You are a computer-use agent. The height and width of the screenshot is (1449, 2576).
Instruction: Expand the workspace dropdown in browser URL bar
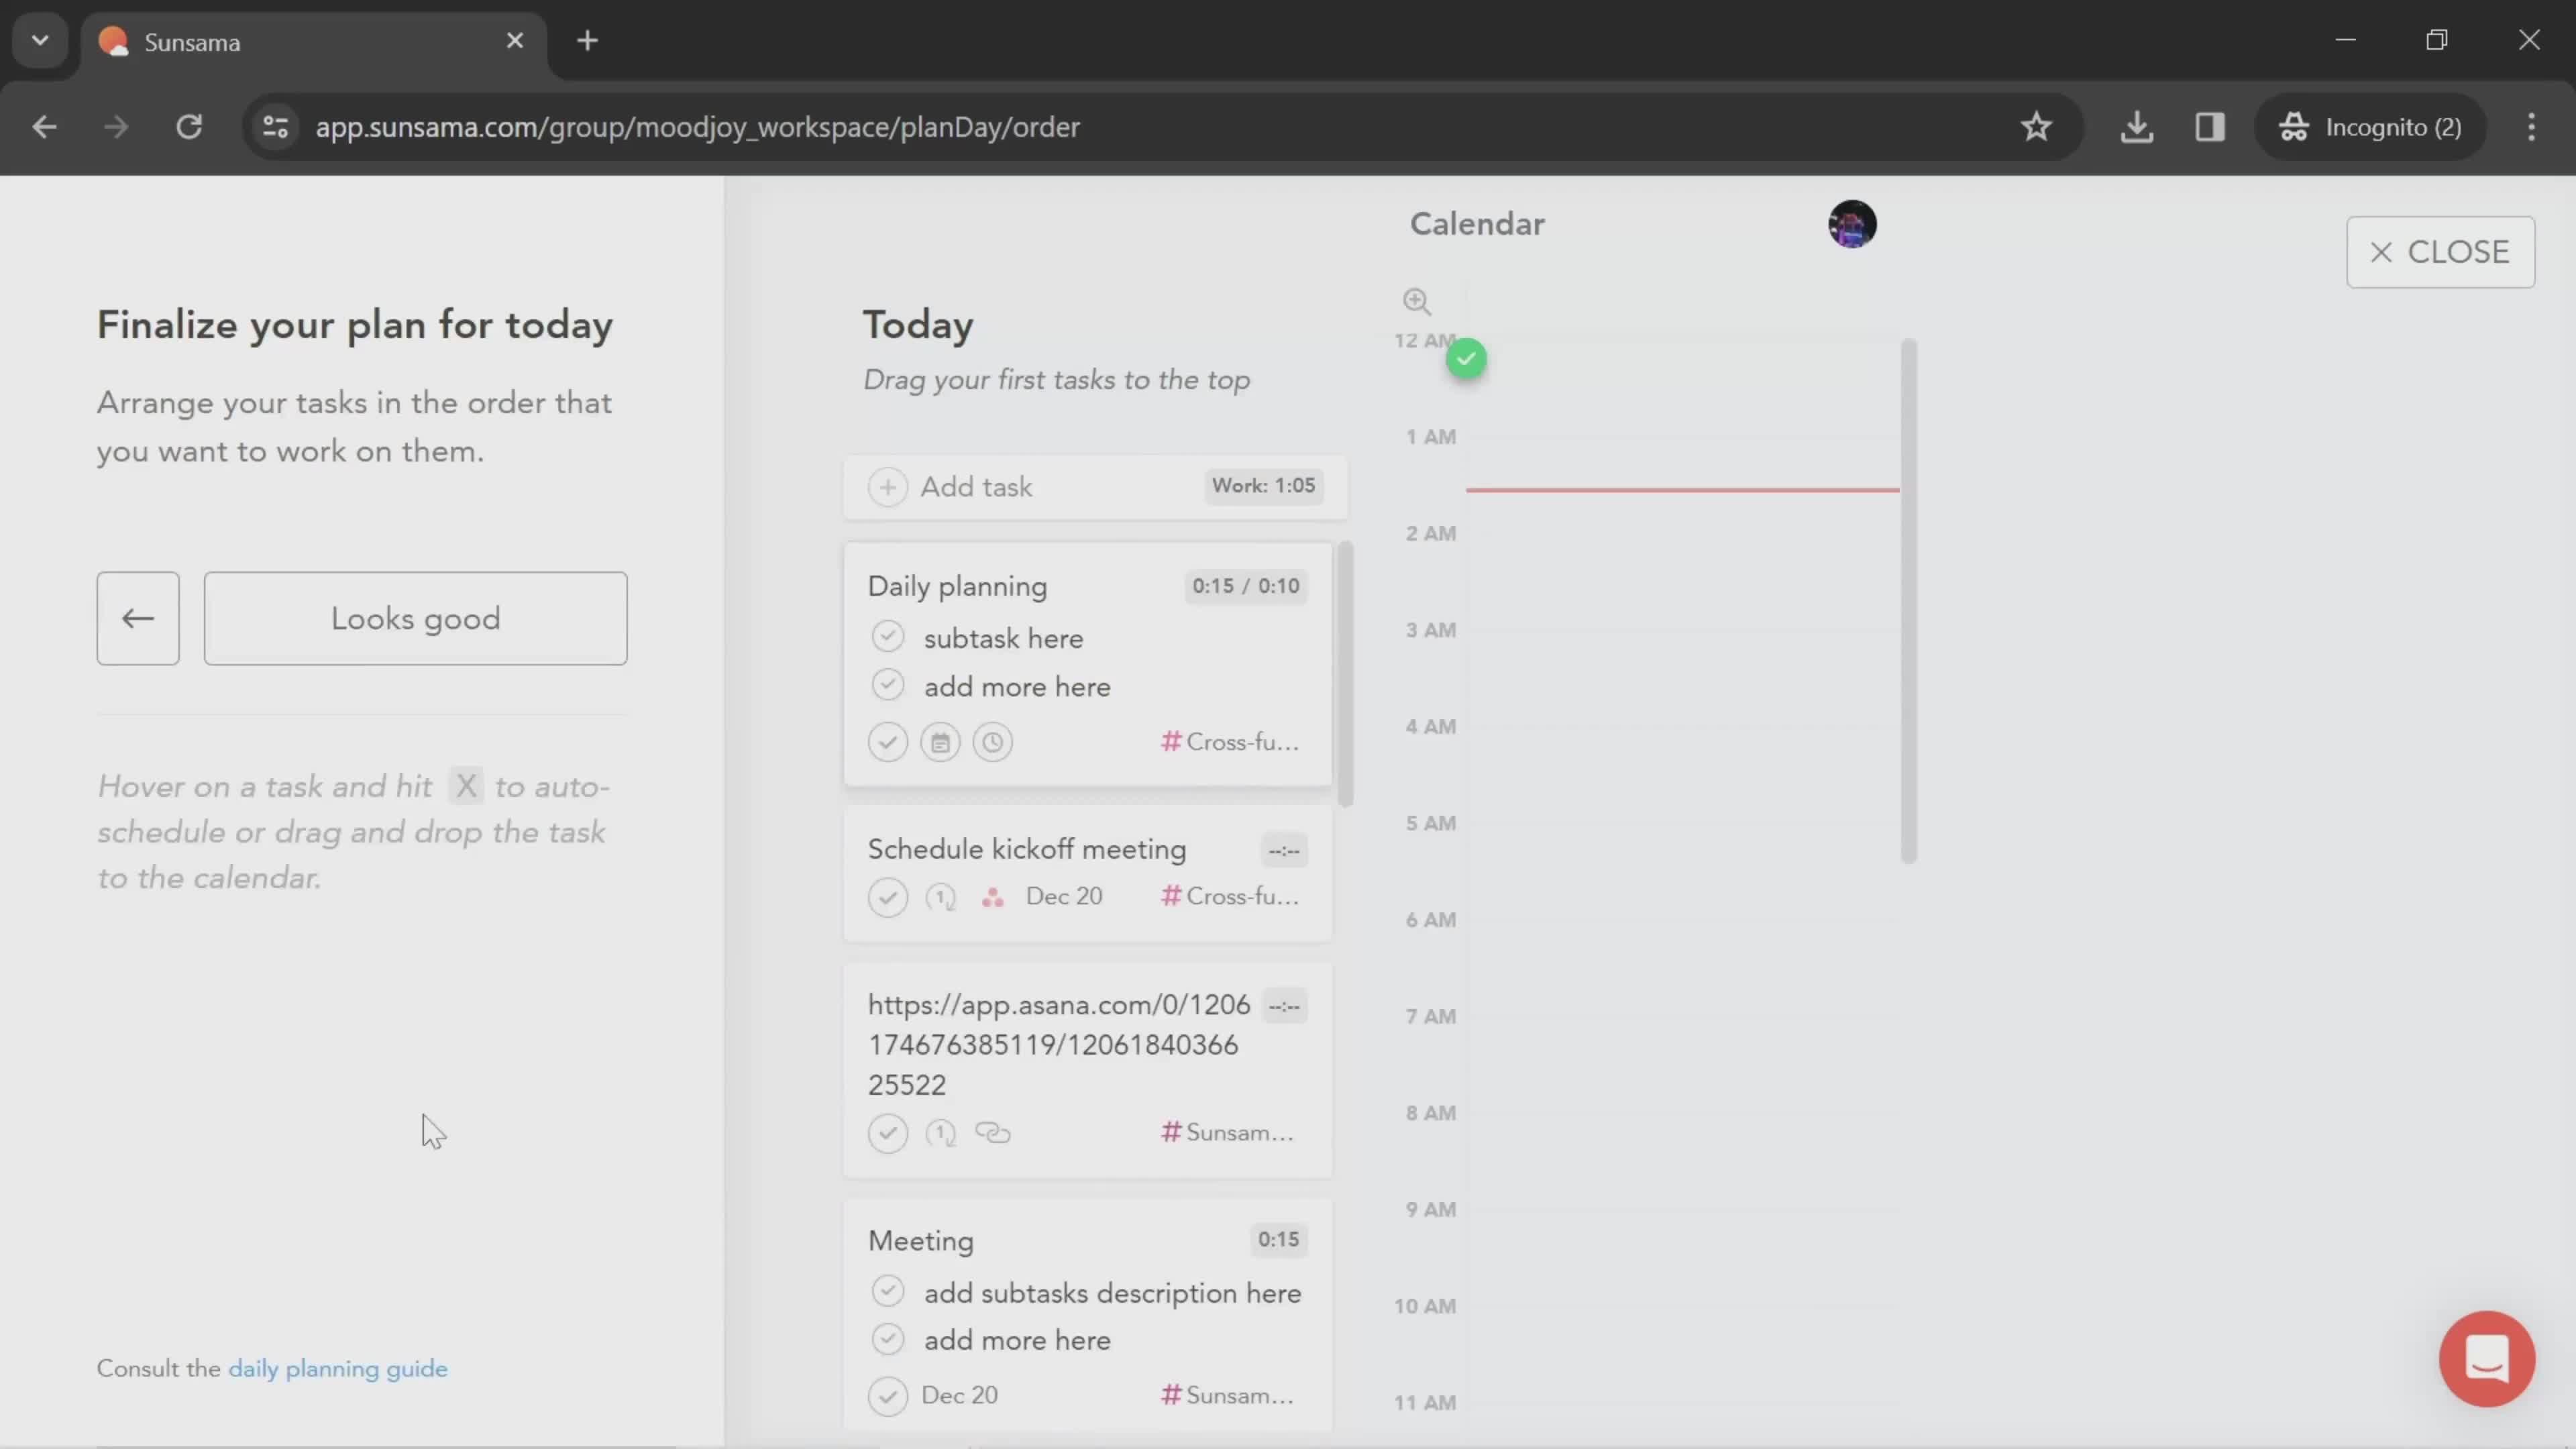[39, 39]
